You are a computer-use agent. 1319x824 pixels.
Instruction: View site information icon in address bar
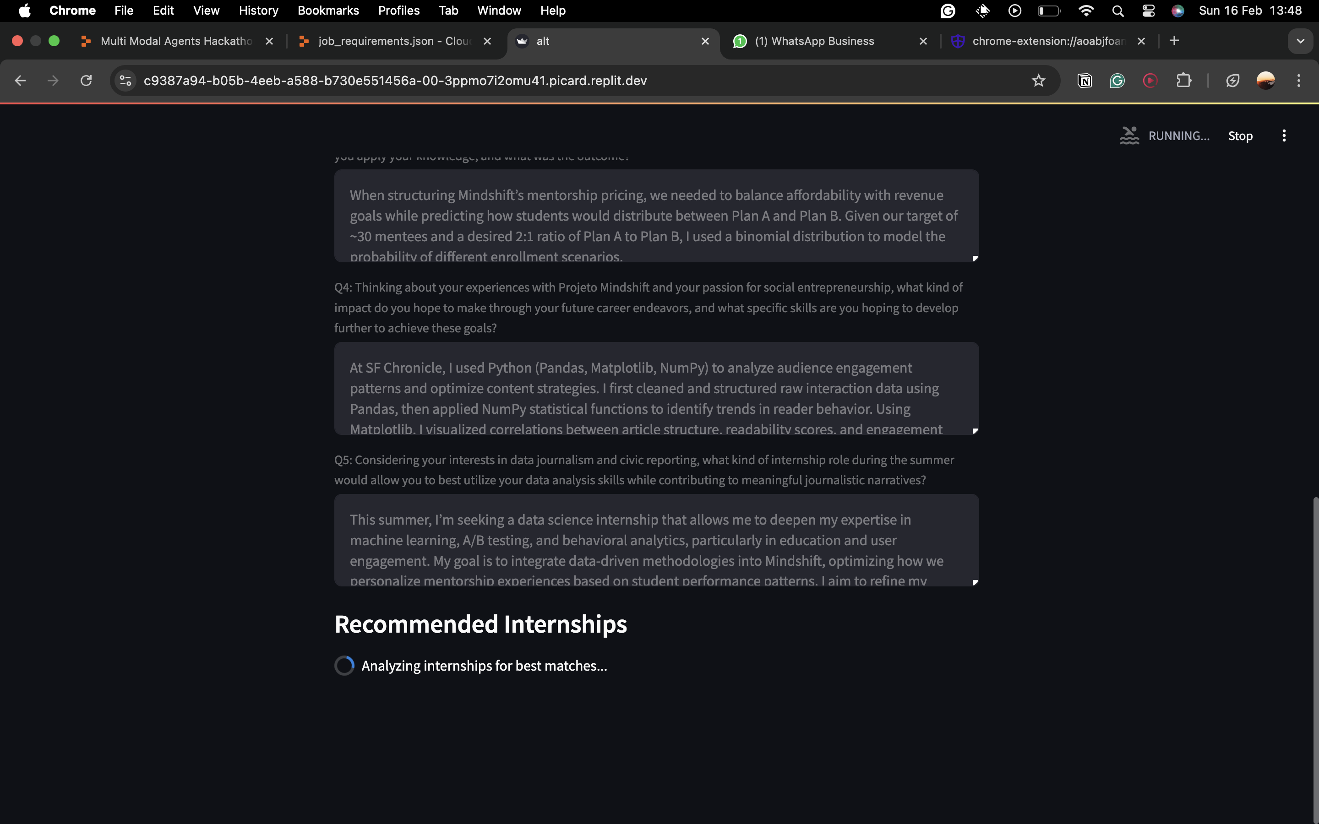[x=125, y=81]
